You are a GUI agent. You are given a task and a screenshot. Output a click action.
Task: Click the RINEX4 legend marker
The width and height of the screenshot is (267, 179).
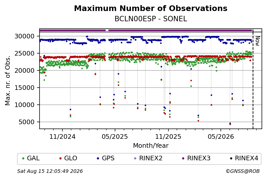pyautogui.click(x=231, y=159)
